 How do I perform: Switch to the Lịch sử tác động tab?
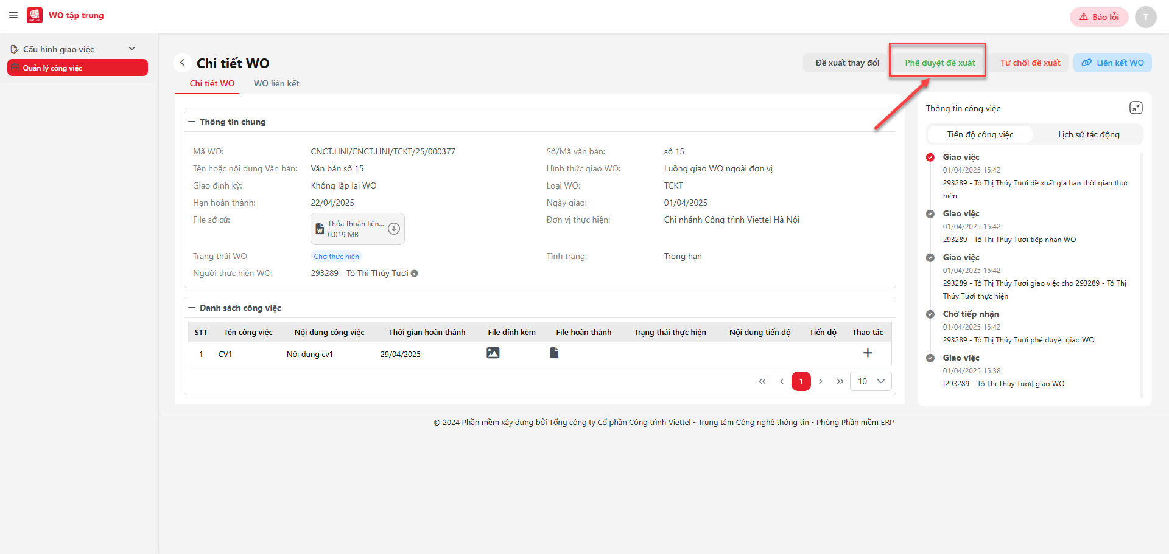pyautogui.click(x=1089, y=134)
